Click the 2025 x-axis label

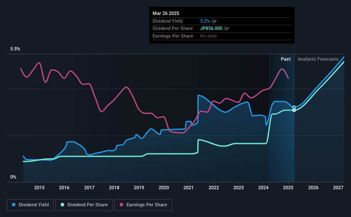pyautogui.click(x=288, y=188)
